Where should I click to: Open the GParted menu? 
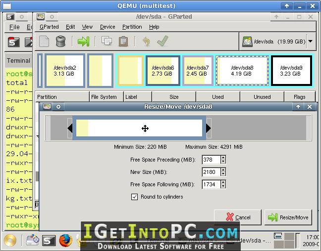coord(49,27)
